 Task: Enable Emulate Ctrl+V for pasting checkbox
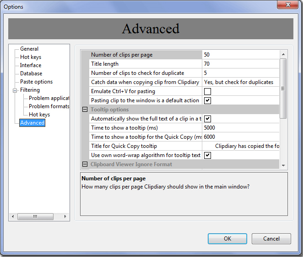pyautogui.click(x=207, y=91)
